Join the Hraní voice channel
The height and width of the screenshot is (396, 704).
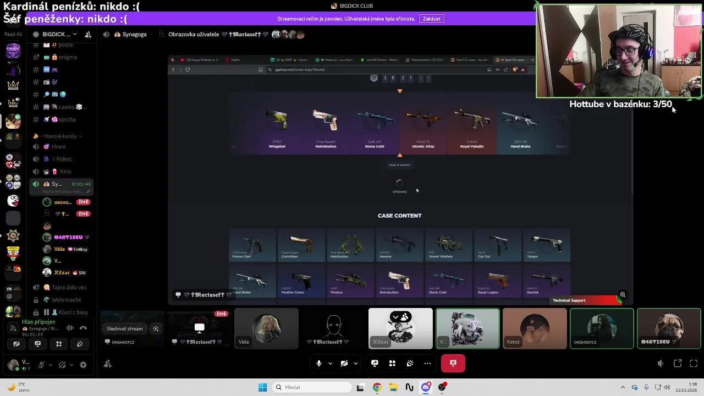pos(61,146)
